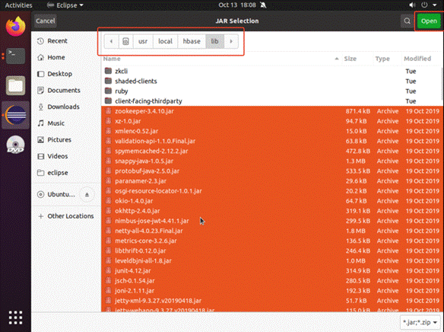The height and width of the screenshot is (332, 444).
Task: Open the DVD disc dock icon
Action: [x=15, y=145]
